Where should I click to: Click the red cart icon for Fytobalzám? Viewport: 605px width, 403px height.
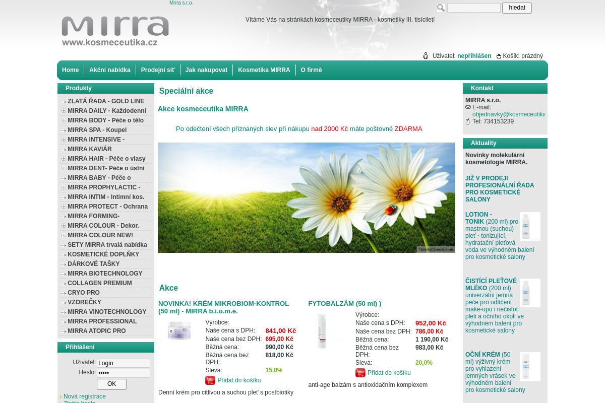click(360, 373)
